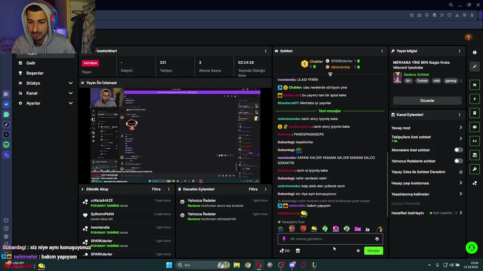Viewport: 483px width, 271px height.
Task: Open Yasaklanmış kelimeler arrow
Action: coord(460,194)
